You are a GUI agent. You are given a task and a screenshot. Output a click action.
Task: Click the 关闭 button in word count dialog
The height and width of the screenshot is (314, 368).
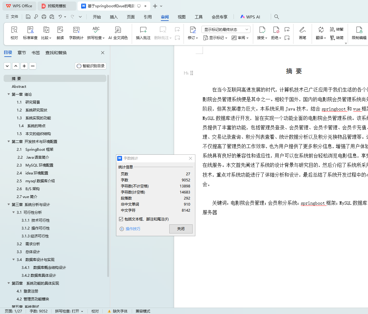tap(181, 229)
